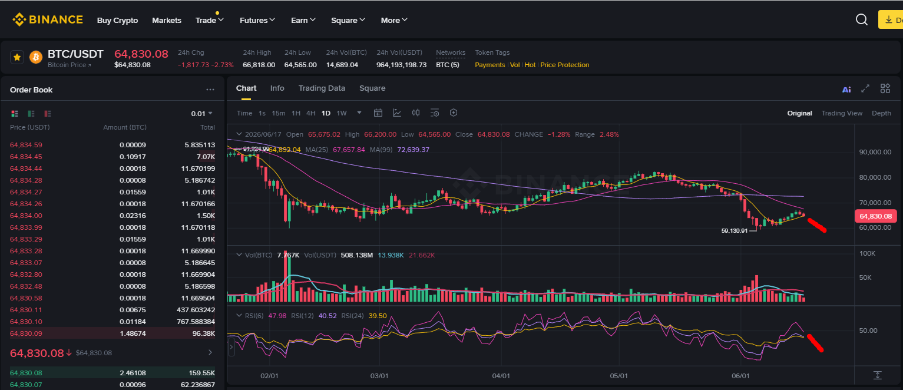The height and width of the screenshot is (390, 903).
Task: Open the chart list settings icon
Action: 435,113
